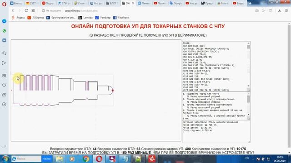Click the EN language indicator in tray
The width and height of the screenshot is (291, 163).
coord(247,158)
